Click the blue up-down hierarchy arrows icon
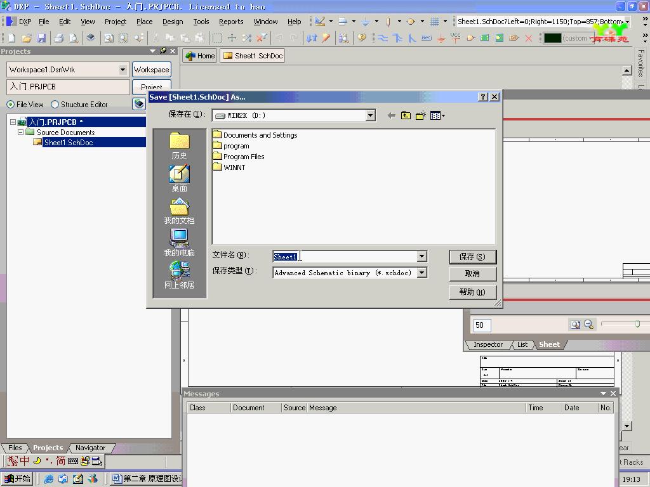Screen dimensions: 650x487 pyautogui.click(x=312, y=38)
